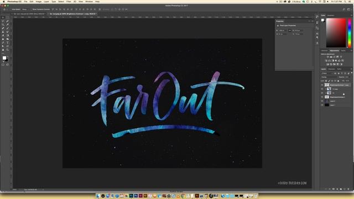The width and height of the screenshot is (354, 199).
Task: Hide the Brightness/Contrast 1 copy layer
Action: [322, 85]
